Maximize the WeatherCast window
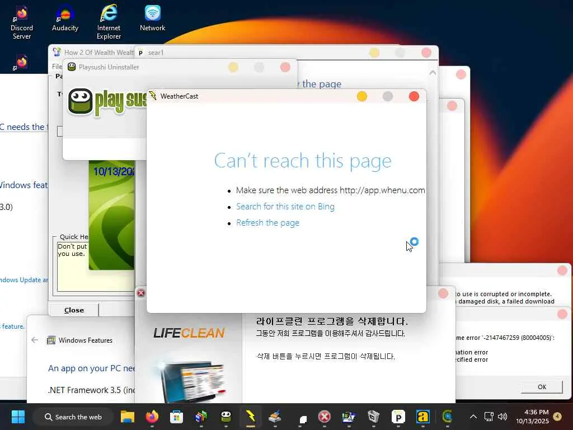The image size is (573, 430). tap(388, 96)
